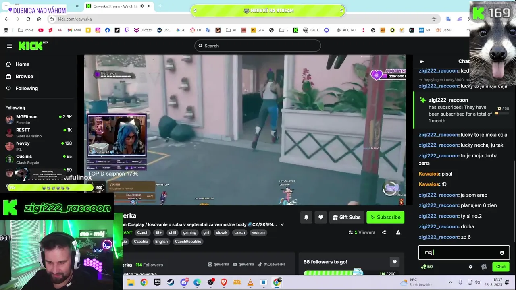The height and width of the screenshot is (290, 516).
Task: Open Novby channel in Following list
Action: tap(38, 146)
